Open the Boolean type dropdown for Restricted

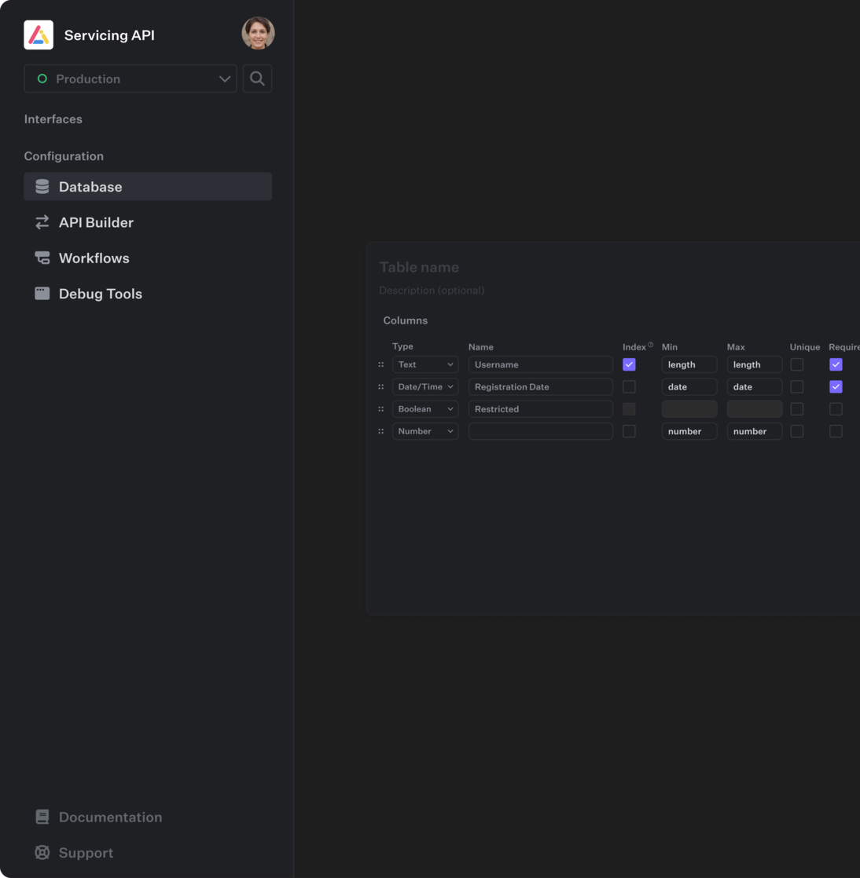pos(424,408)
